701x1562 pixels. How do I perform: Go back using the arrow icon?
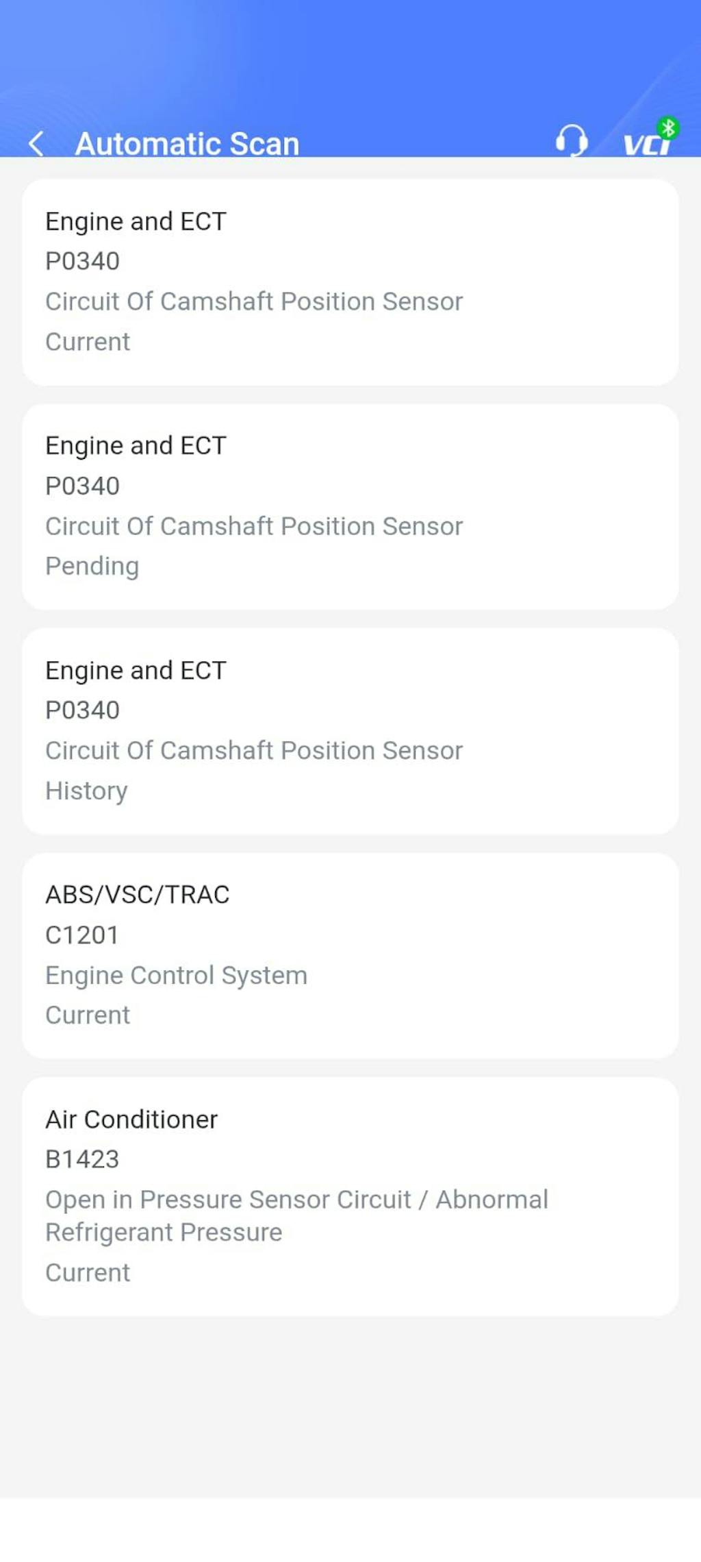[37, 144]
